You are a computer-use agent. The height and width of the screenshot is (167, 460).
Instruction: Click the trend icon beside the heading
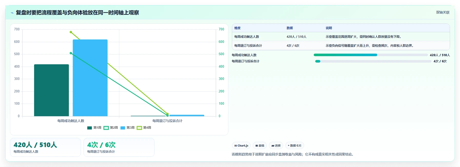(x=12, y=13)
